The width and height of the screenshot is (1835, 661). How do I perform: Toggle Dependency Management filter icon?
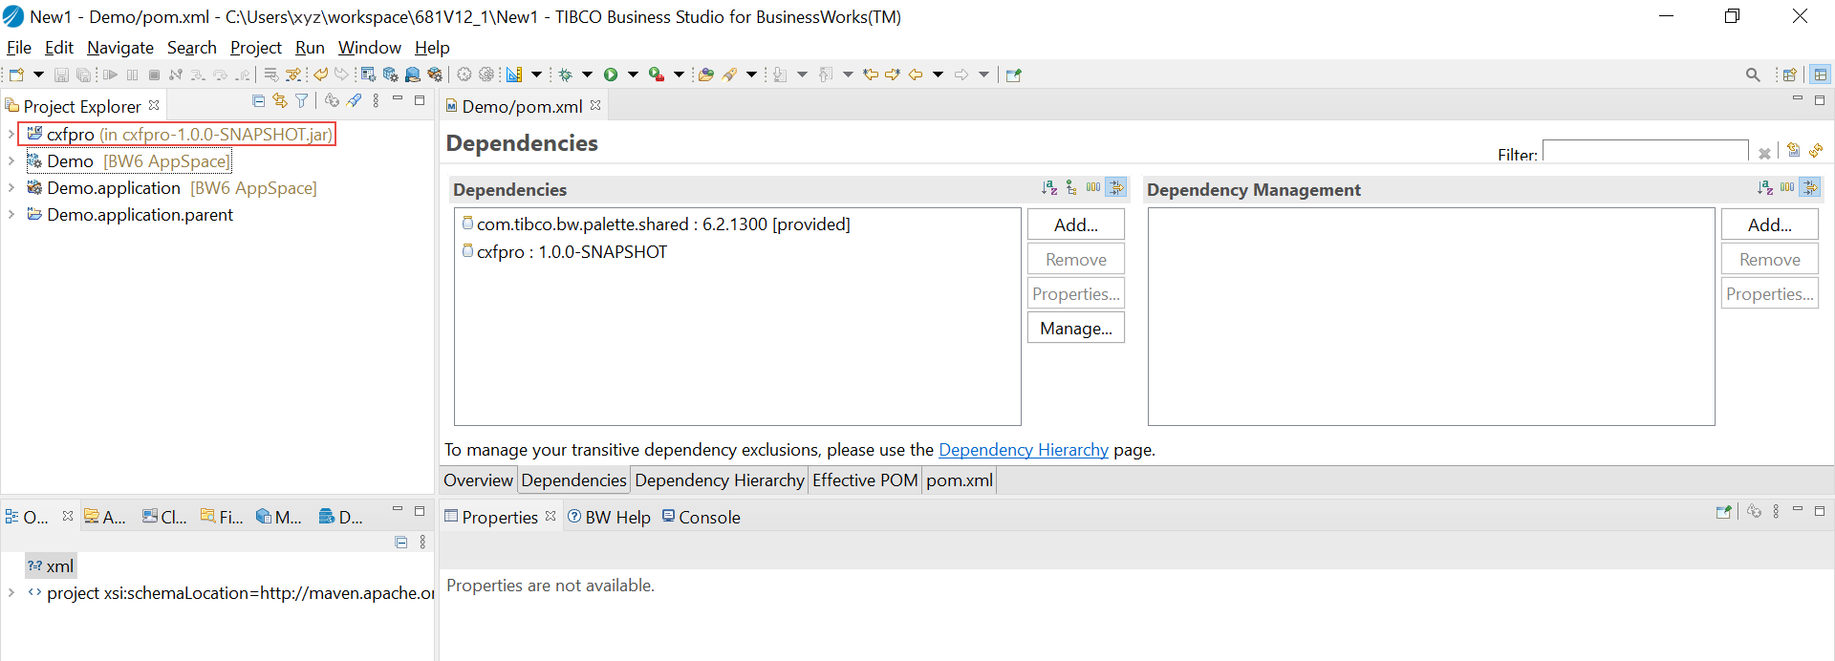(1810, 187)
